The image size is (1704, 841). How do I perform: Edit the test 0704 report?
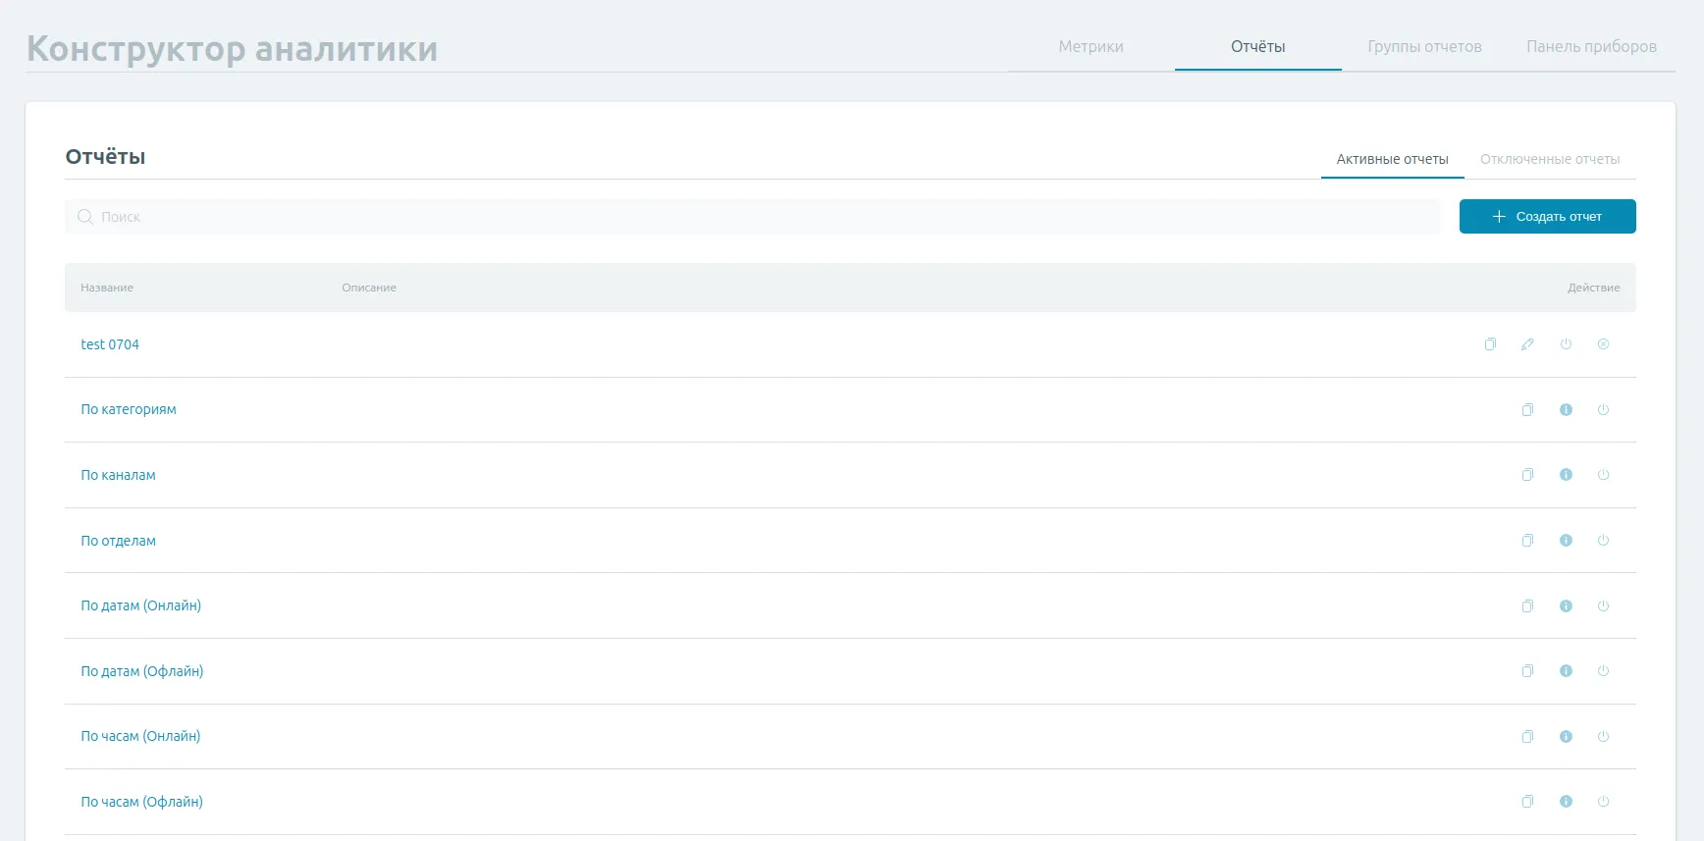(x=1527, y=344)
